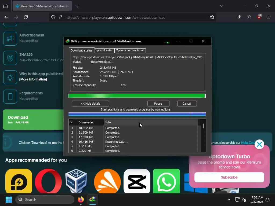
Task: Open the CapCut recommended app icon
Action: point(137,181)
